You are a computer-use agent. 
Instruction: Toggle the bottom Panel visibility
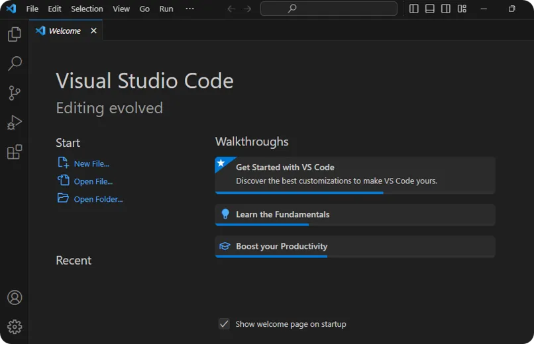tap(430, 9)
